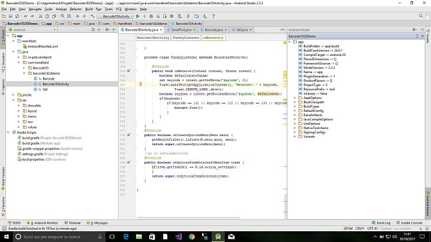431x242 pixels.
Task: Toggle the Gradle side tool window
Action: [x=428, y=36]
